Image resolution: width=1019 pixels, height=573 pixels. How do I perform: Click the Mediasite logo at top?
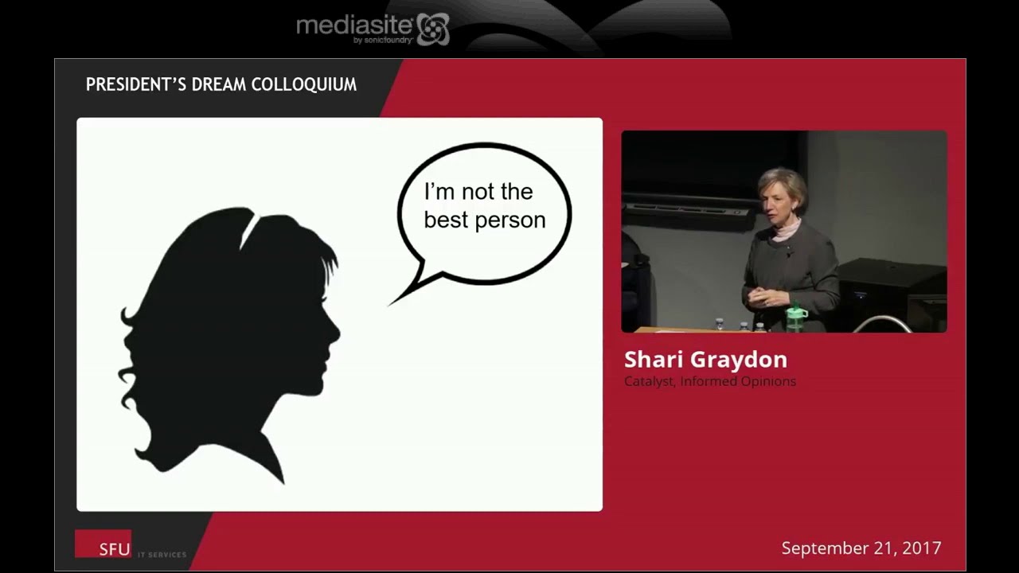(373, 29)
